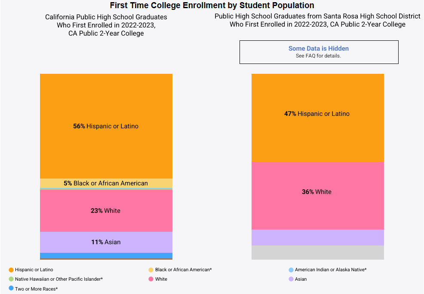Click the First Time College Enrollment chart title
This screenshot has height=294, width=424.
tap(212, 6)
